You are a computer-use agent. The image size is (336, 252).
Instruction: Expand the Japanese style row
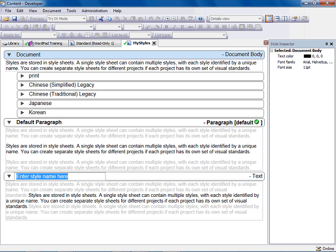[x=22, y=103]
